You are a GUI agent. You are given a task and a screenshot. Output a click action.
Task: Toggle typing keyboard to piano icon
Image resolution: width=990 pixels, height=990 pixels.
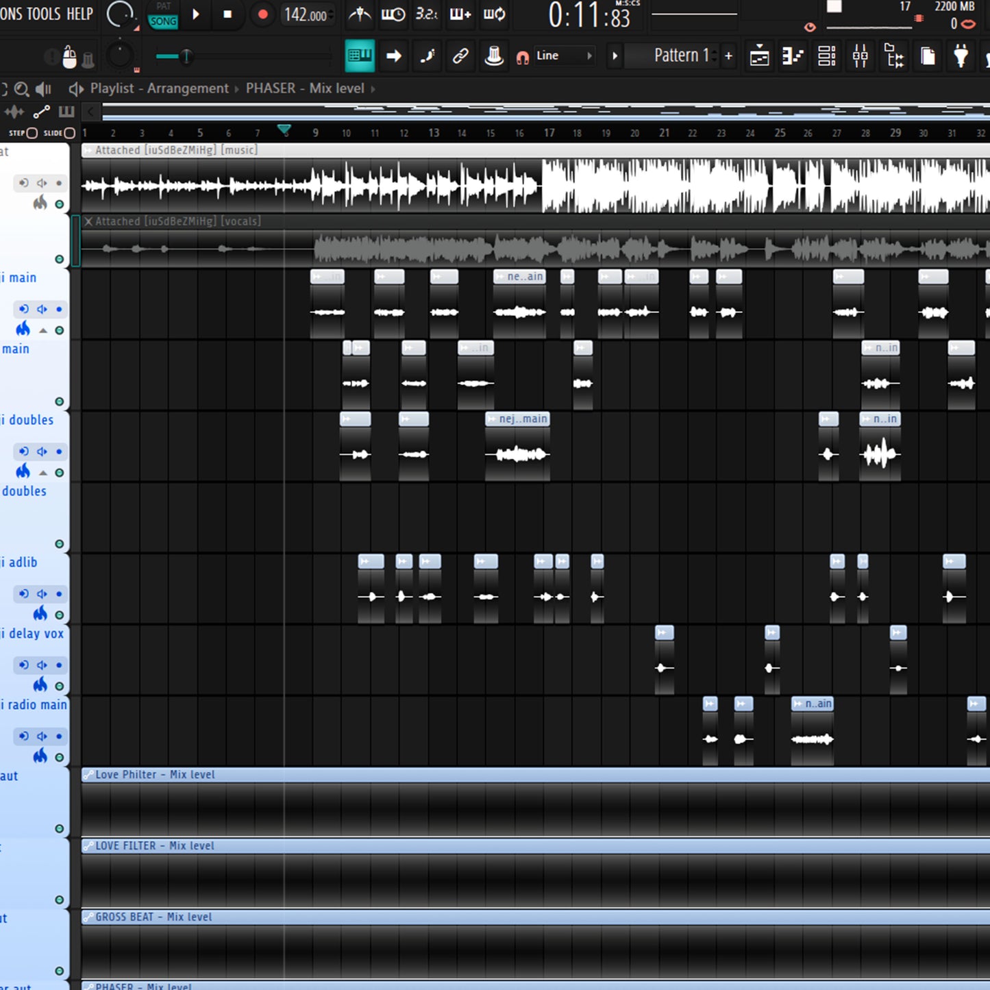click(x=360, y=55)
